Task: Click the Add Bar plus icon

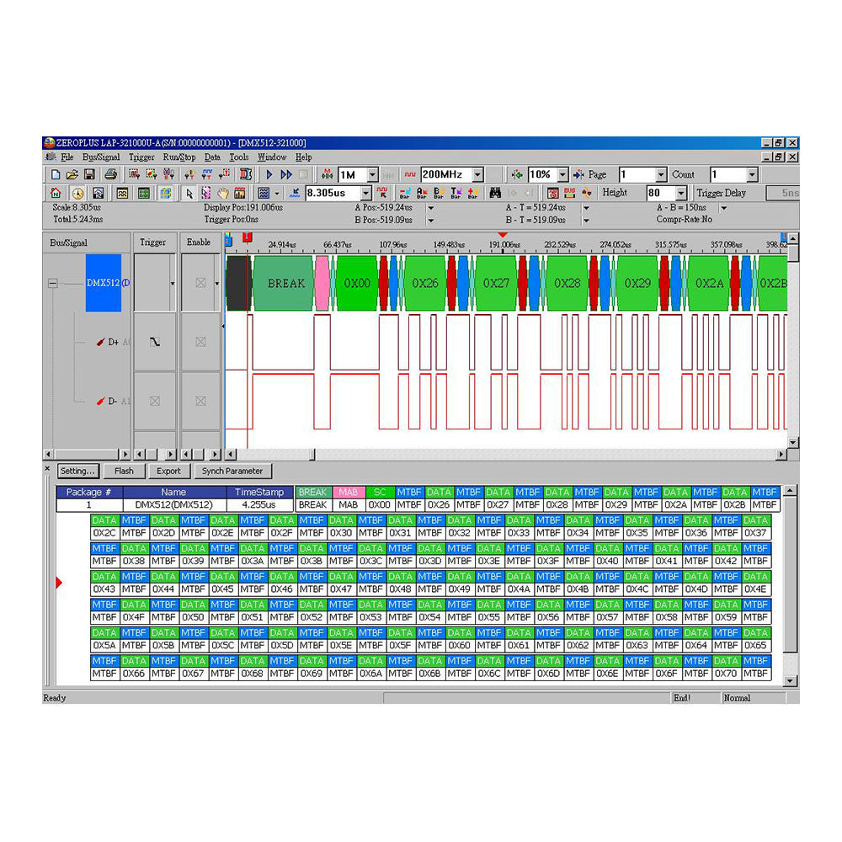Action: [472, 193]
